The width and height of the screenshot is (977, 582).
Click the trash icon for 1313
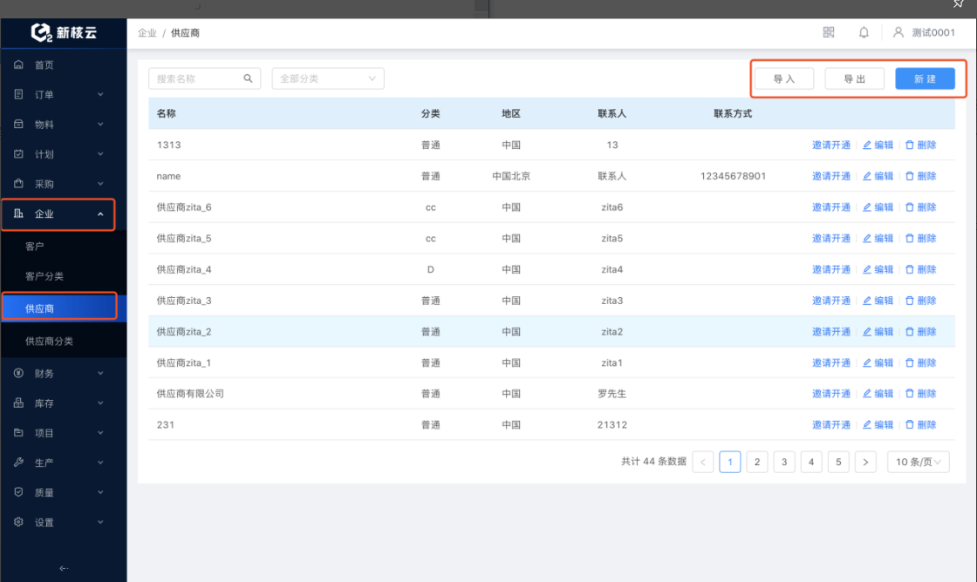click(910, 145)
